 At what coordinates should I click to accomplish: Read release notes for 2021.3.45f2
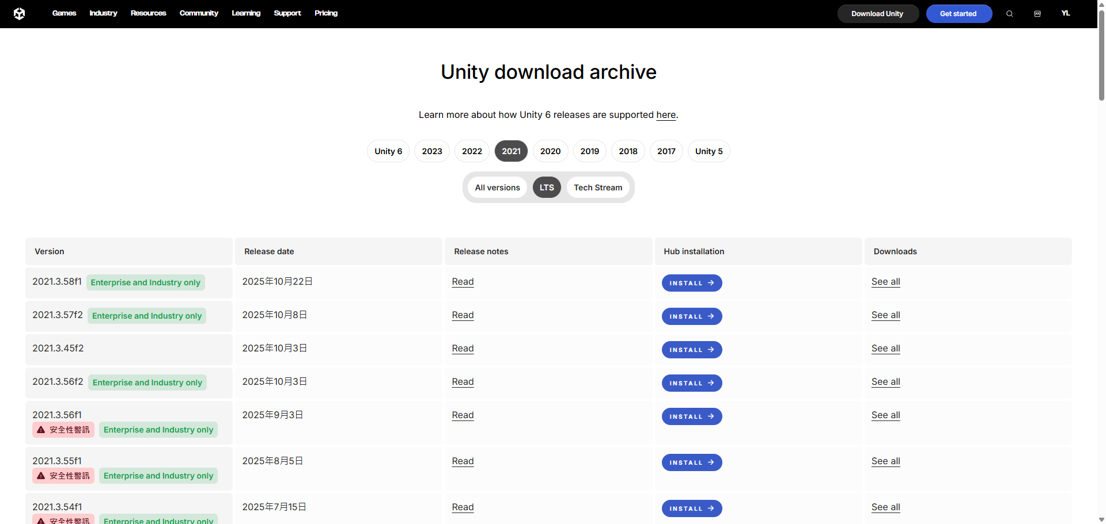[x=463, y=349]
